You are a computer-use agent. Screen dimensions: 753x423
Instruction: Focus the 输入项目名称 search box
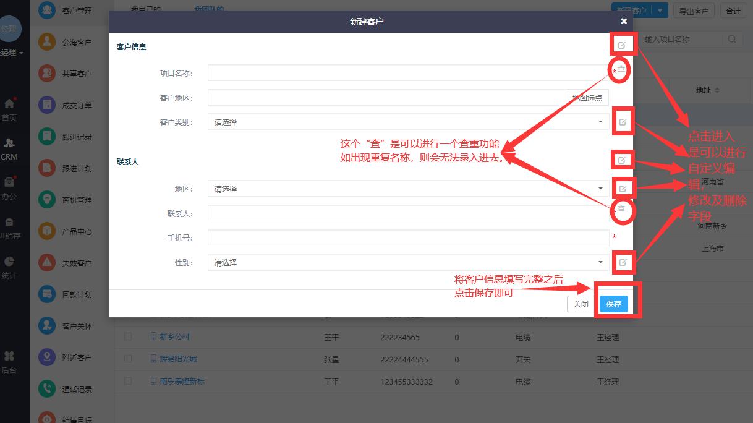coord(681,39)
